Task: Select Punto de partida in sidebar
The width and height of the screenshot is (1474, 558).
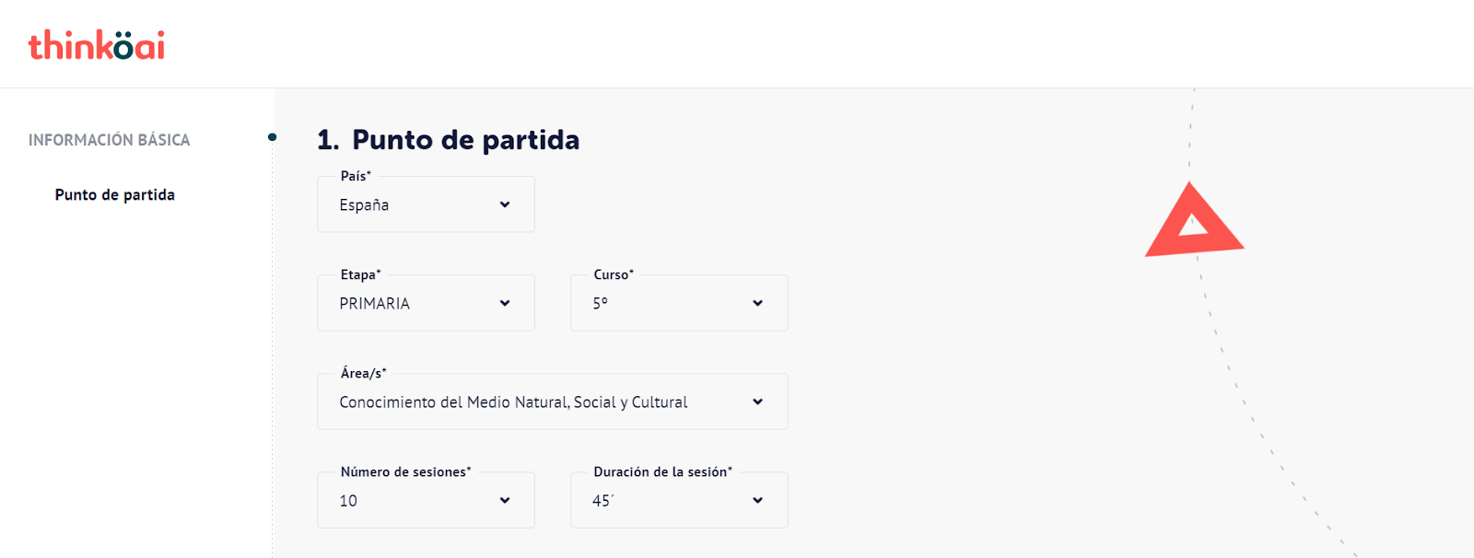Action: click(x=115, y=194)
